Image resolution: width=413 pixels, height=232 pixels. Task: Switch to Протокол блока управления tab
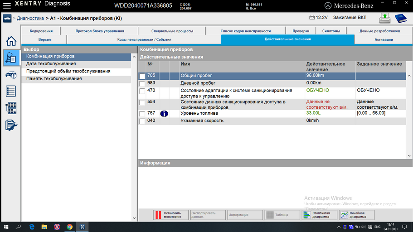tap(100, 31)
